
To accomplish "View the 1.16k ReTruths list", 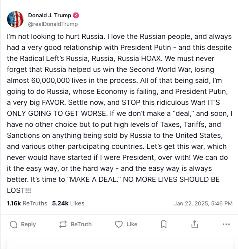I will [27, 203].
